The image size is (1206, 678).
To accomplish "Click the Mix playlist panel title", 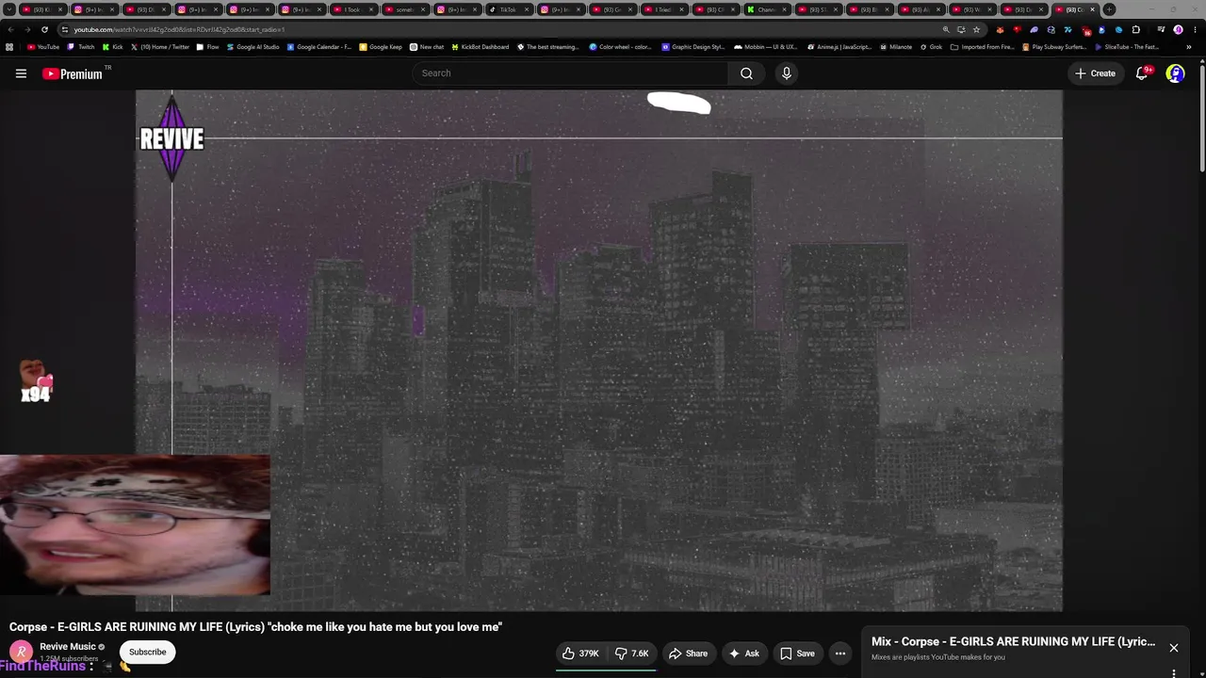I will point(1013,641).
